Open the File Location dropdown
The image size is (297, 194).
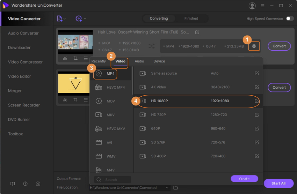tap(167, 188)
